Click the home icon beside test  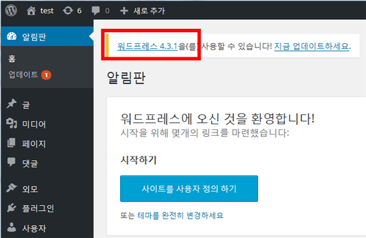coord(31,11)
